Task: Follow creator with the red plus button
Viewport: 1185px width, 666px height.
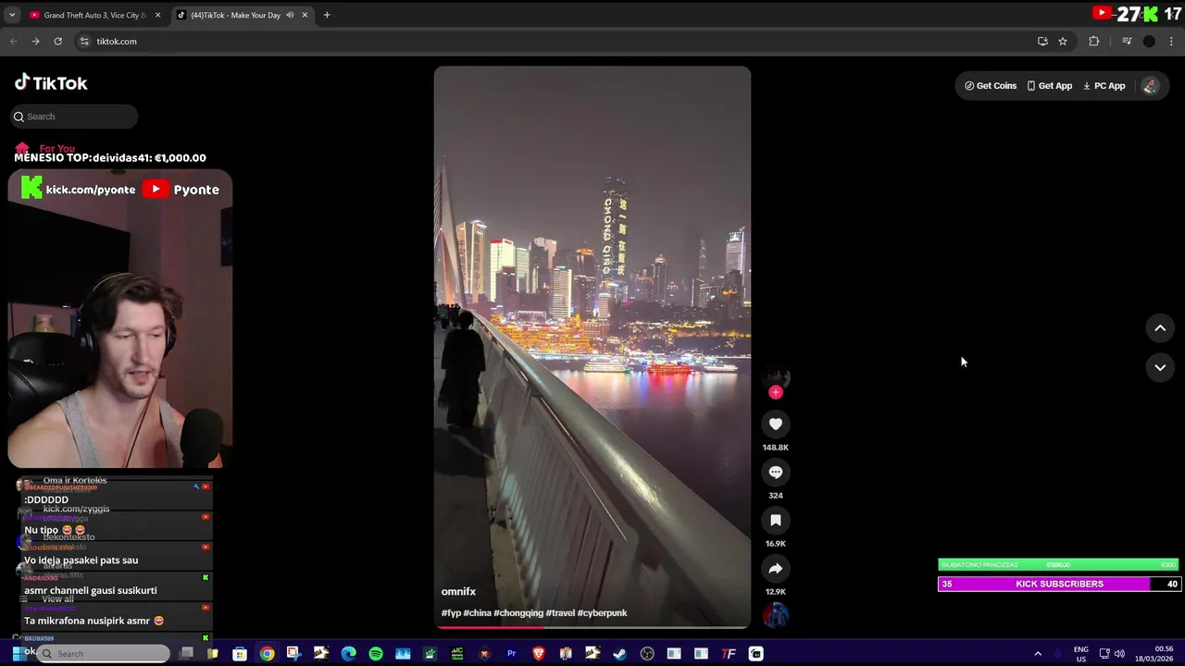Action: click(x=776, y=392)
